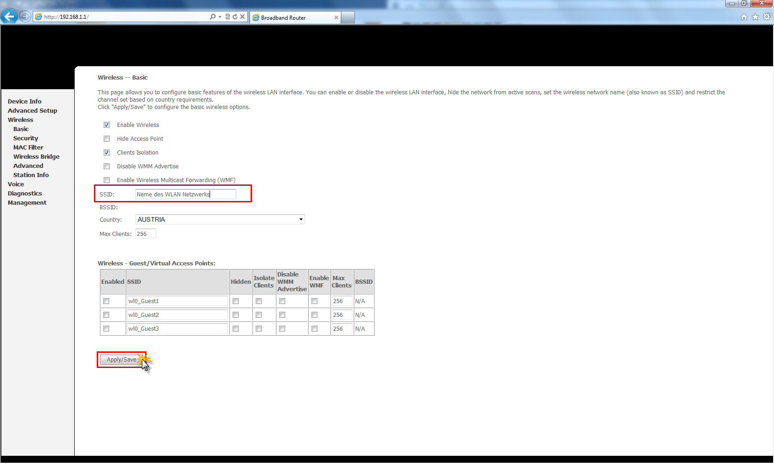Viewport: 774px width, 465px height.
Task: Toggle Compatibility View icon in address bar
Action: (228, 17)
